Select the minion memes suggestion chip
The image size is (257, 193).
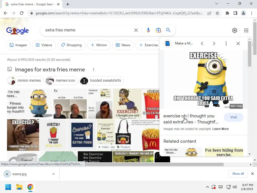click(x=25, y=81)
